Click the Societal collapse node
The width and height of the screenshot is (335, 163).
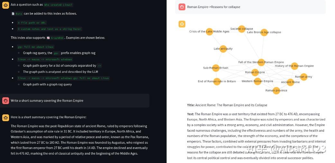(242, 29)
